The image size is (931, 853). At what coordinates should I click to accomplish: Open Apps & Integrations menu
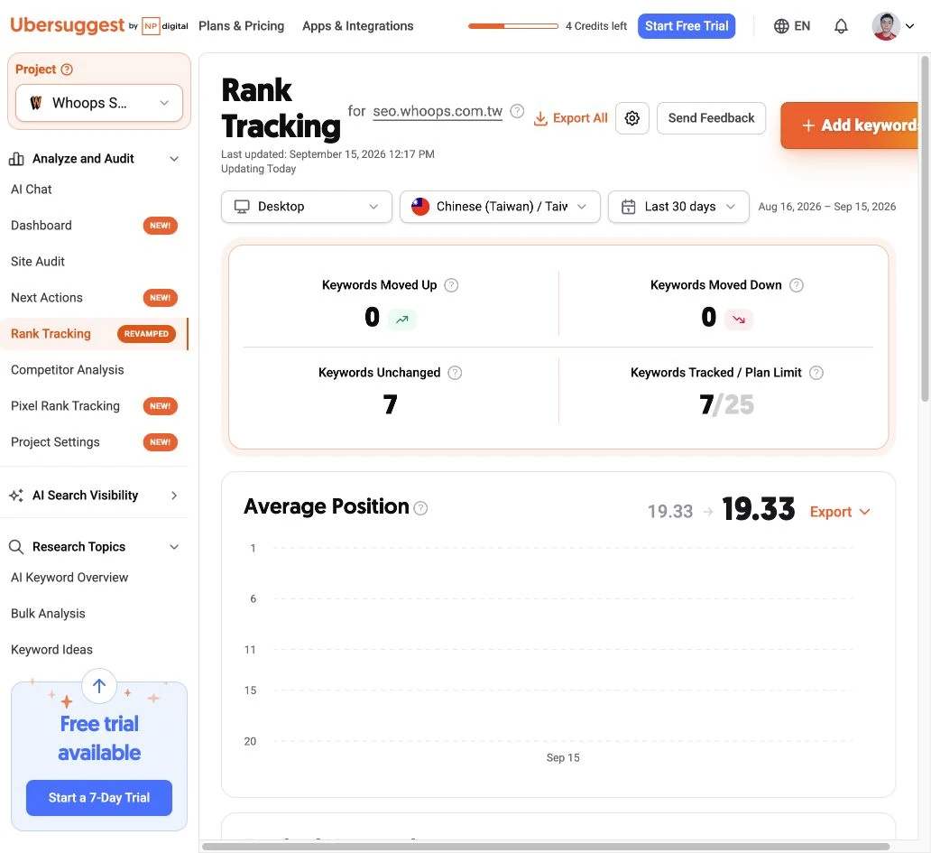coord(357,26)
